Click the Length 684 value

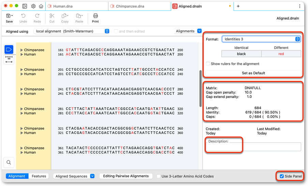click(x=258, y=108)
